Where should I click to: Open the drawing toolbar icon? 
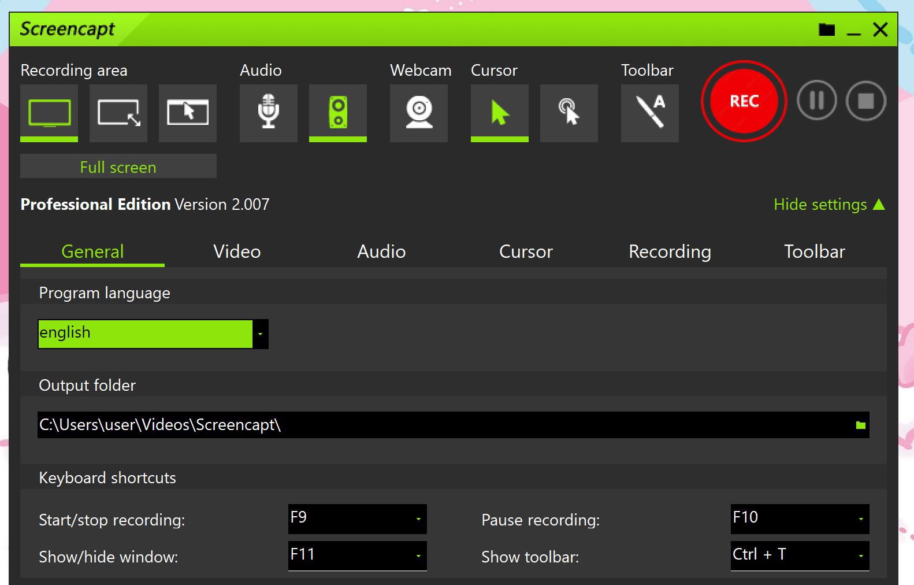click(650, 113)
